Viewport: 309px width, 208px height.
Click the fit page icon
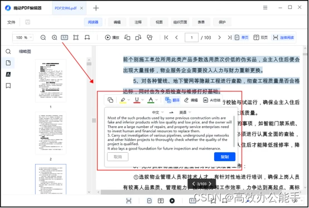(x=76, y=37)
